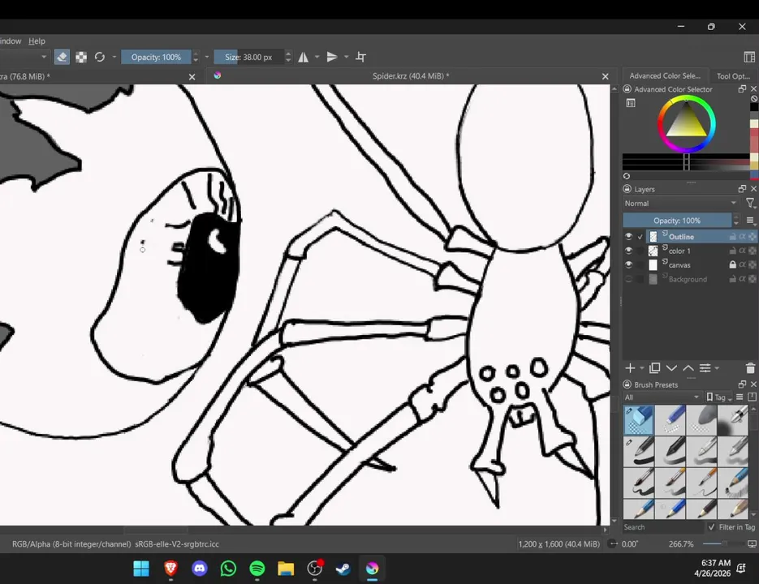
Task: Switch to the Spider.krz document tab
Action: coord(411,76)
